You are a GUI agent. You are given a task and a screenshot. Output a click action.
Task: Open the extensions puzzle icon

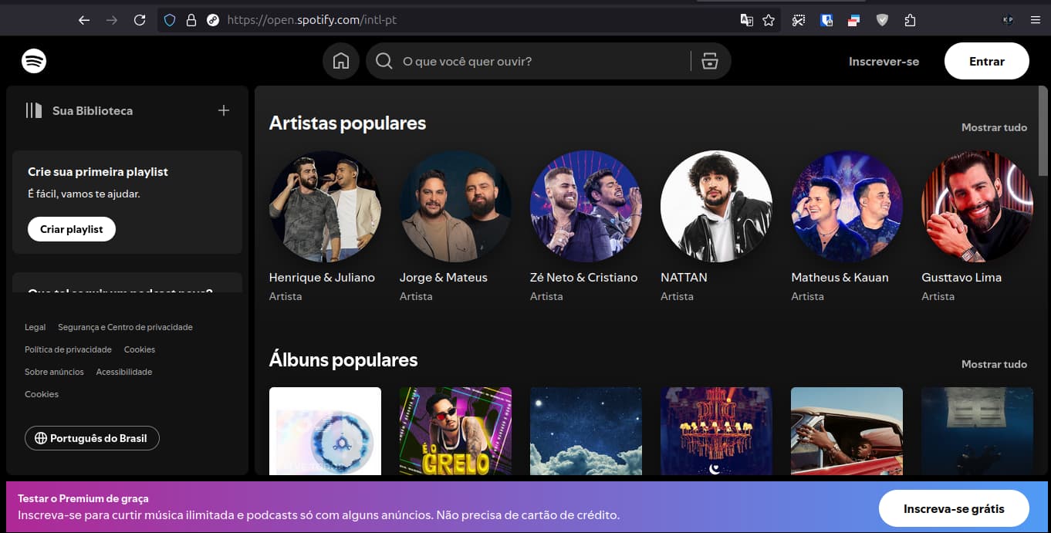tap(910, 20)
